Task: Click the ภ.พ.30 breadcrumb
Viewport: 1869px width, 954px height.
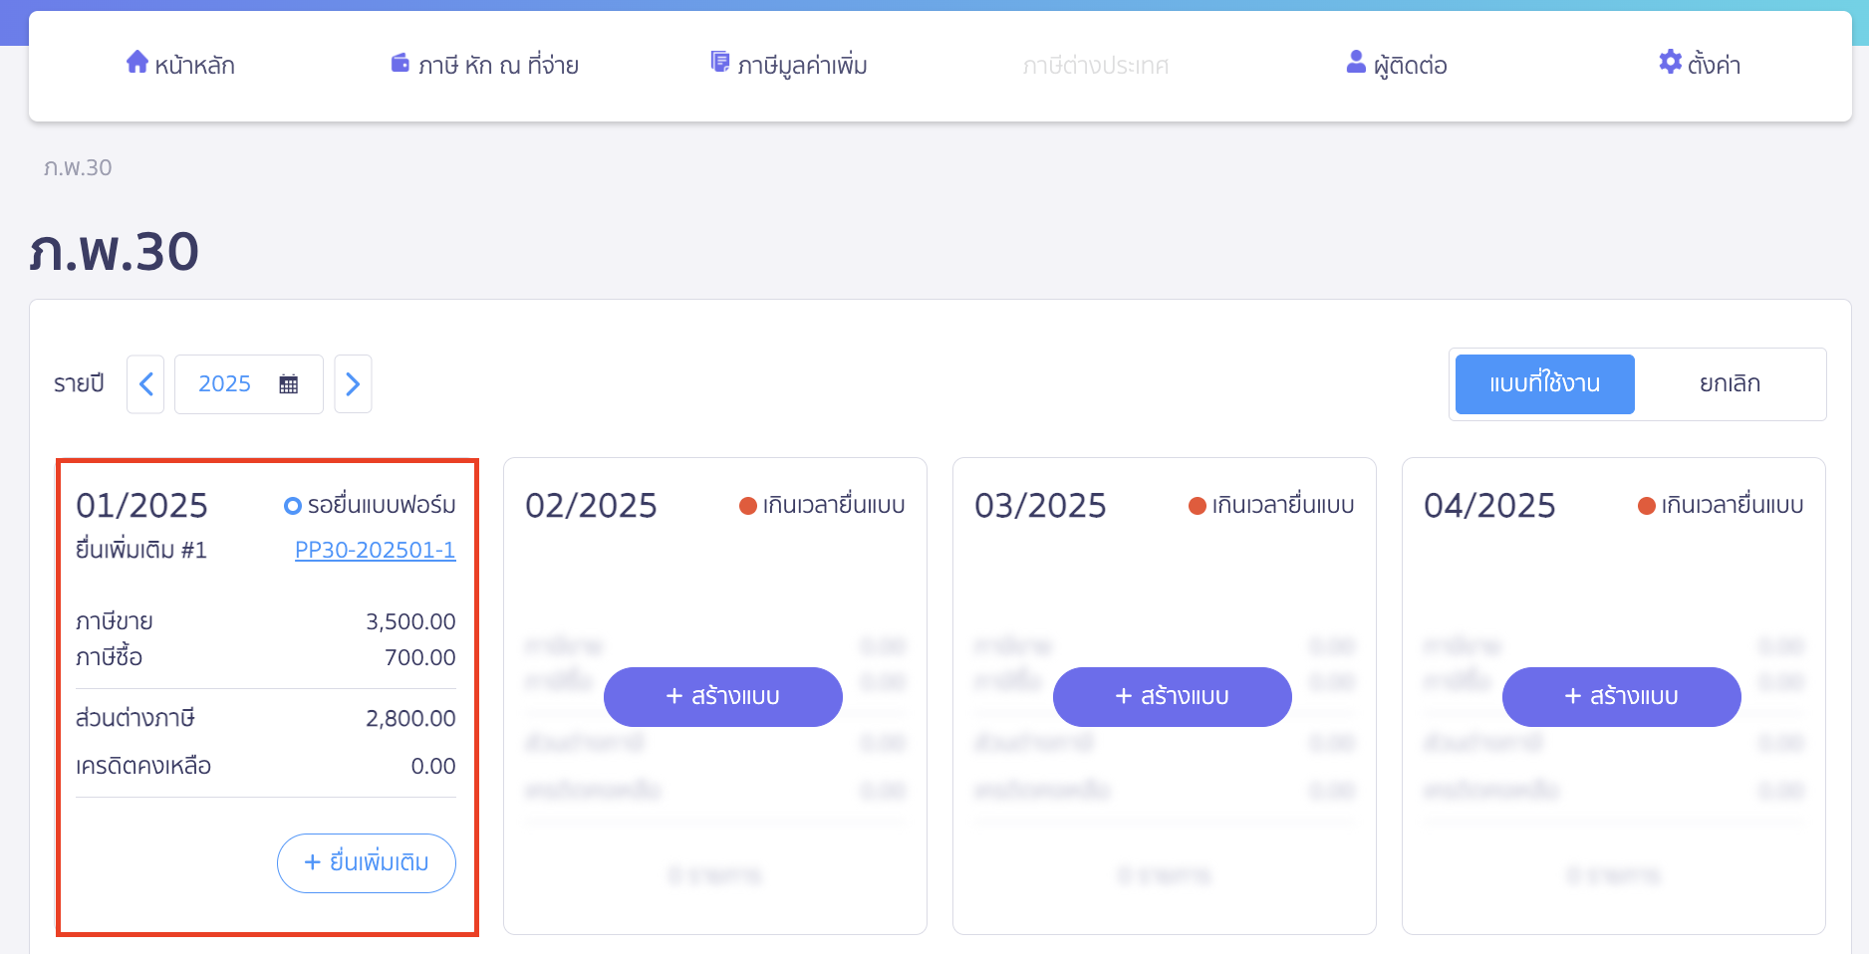Action: [78, 167]
